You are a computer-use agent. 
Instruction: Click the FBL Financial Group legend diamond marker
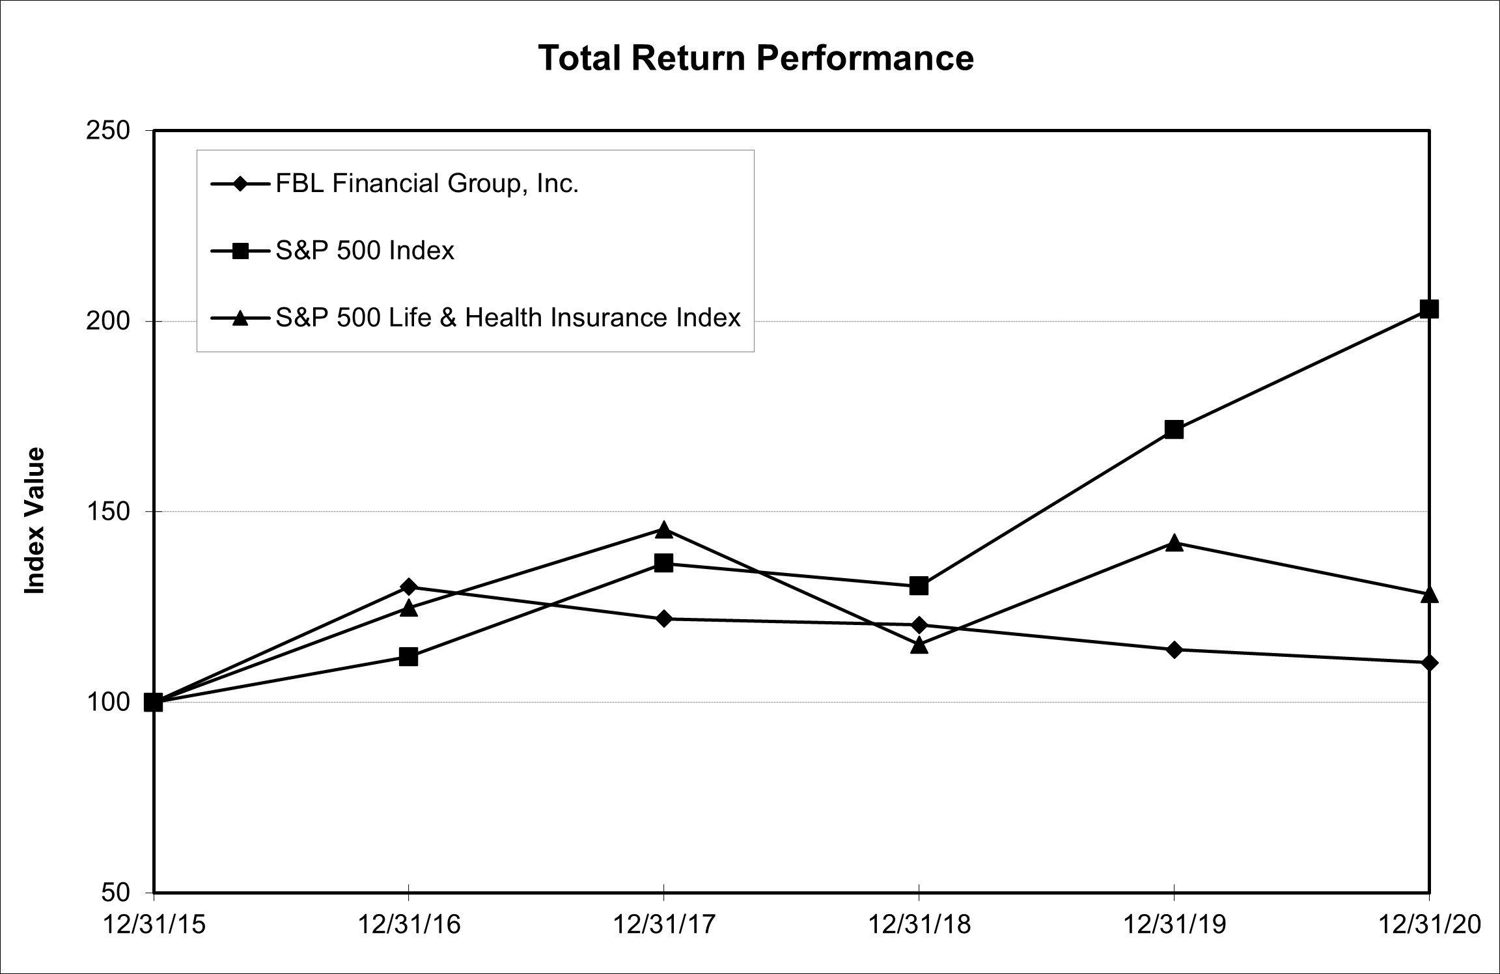240,184
